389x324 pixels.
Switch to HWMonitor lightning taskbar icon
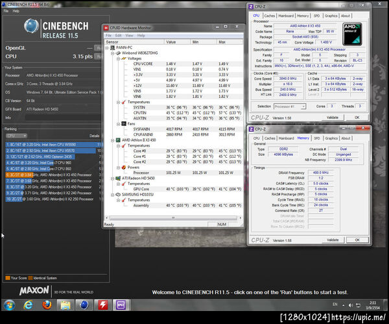(x=102, y=305)
